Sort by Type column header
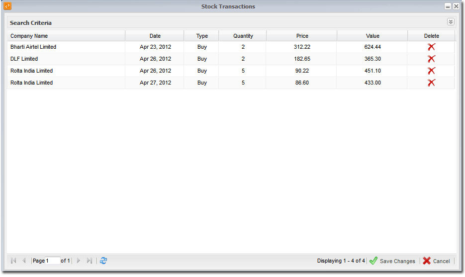Screen dimensions: 465x277 [x=201, y=36]
